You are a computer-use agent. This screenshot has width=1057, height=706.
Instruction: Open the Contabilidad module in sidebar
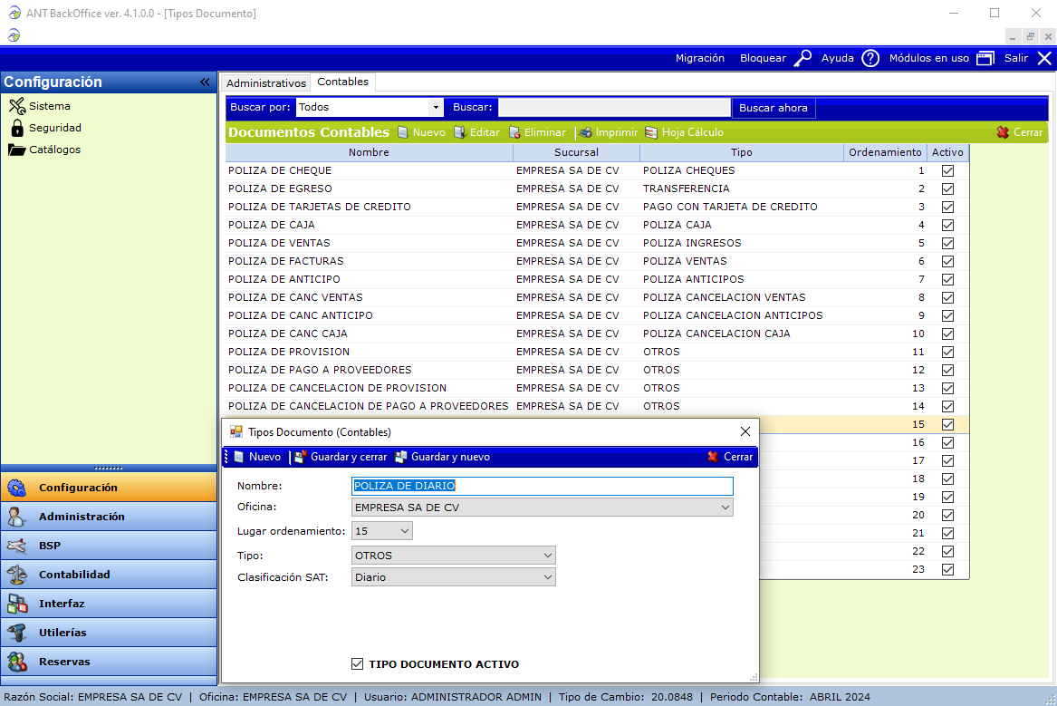coord(74,575)
